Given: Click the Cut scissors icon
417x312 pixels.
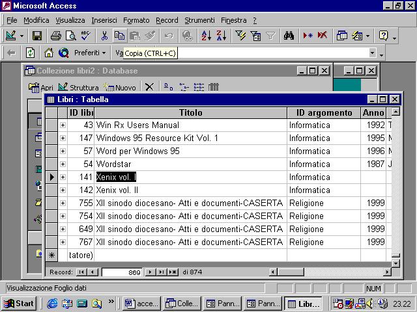Looking at the screenshot, I should pyautogui.click(x=104, y=36).
